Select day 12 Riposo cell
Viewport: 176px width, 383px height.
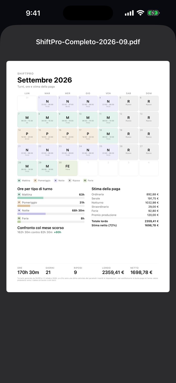pyautogui.click(x=128, y=120)
